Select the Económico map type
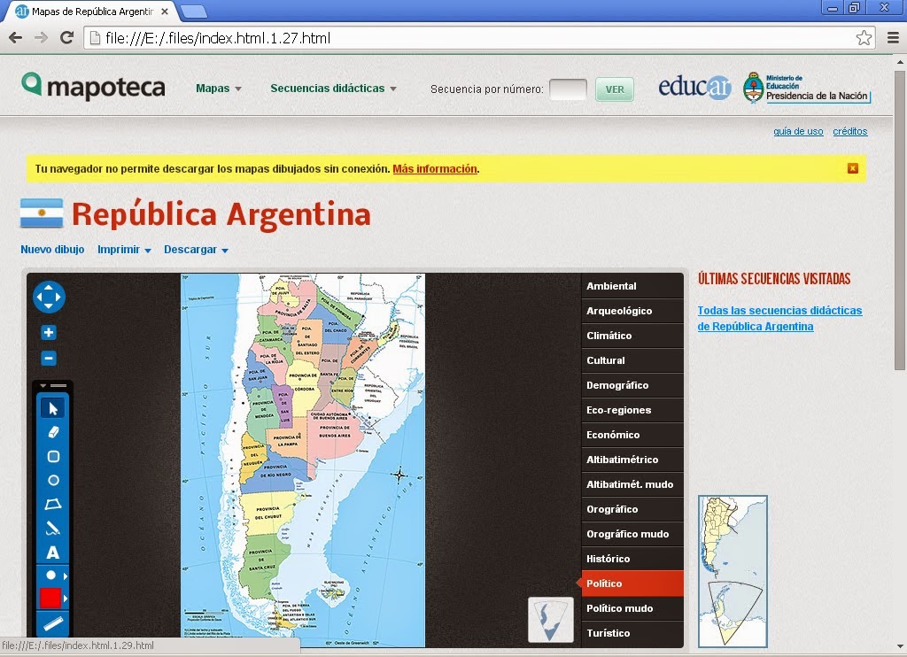The width and height of the screenshot is (907, 657). point(632,435)
